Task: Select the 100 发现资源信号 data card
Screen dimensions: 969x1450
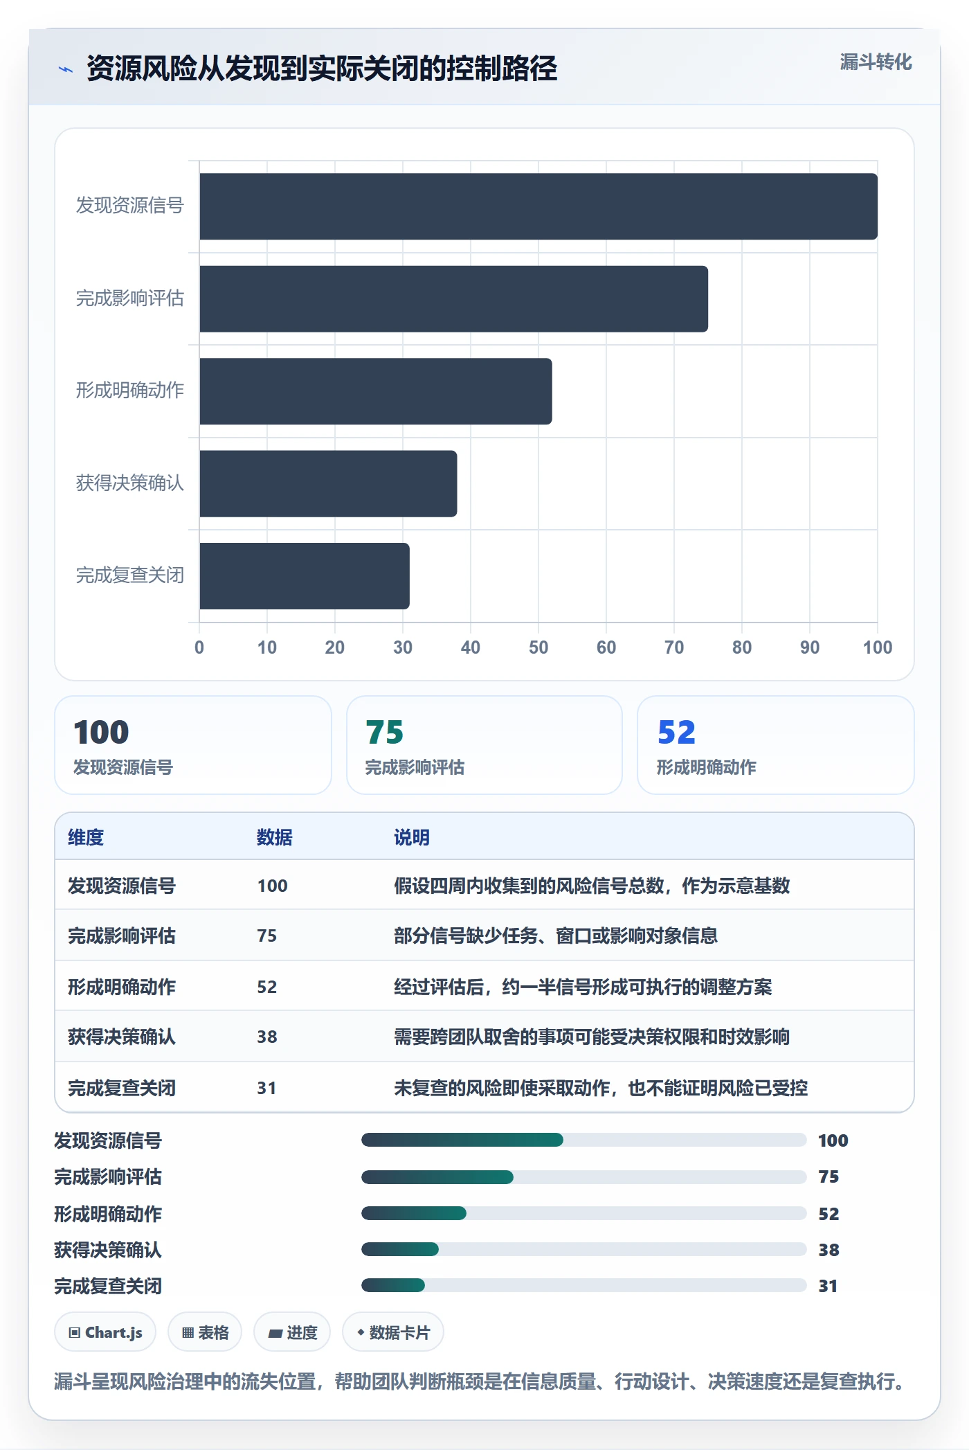Action: coord(193,745)
